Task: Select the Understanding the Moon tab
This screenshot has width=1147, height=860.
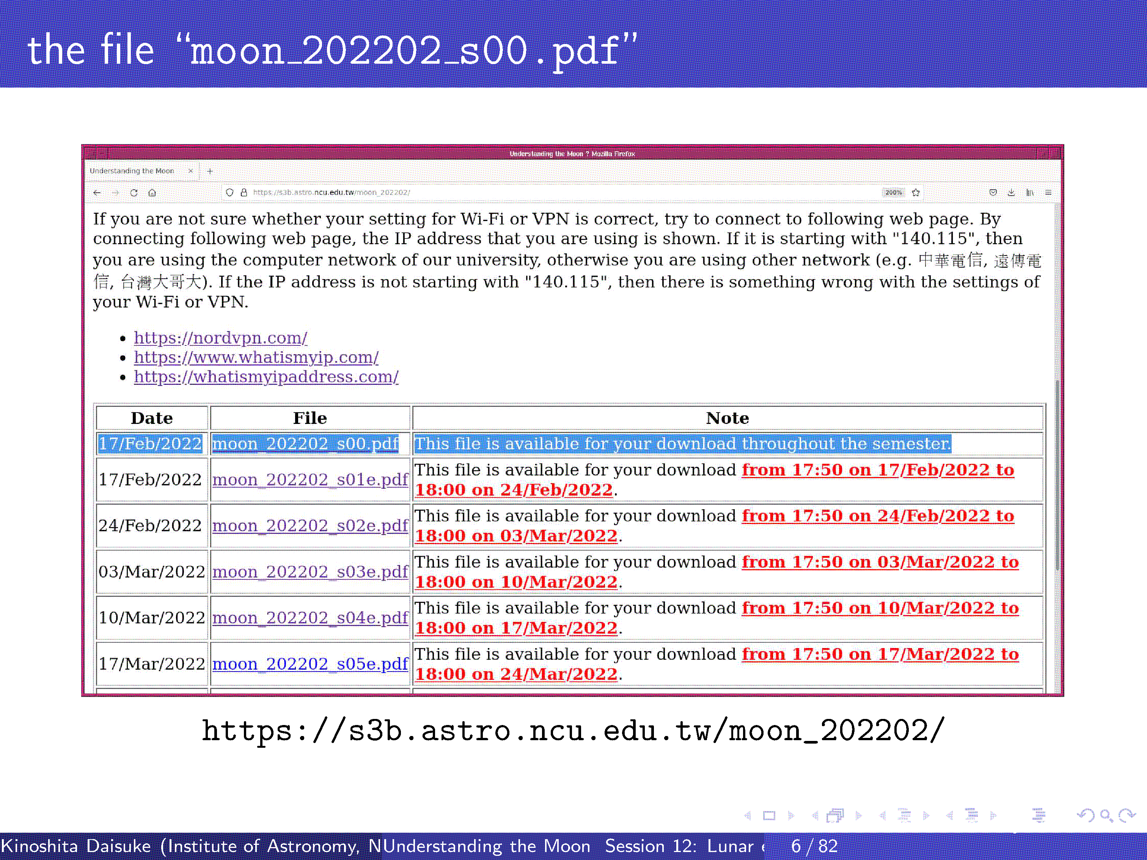Action: 132,171
